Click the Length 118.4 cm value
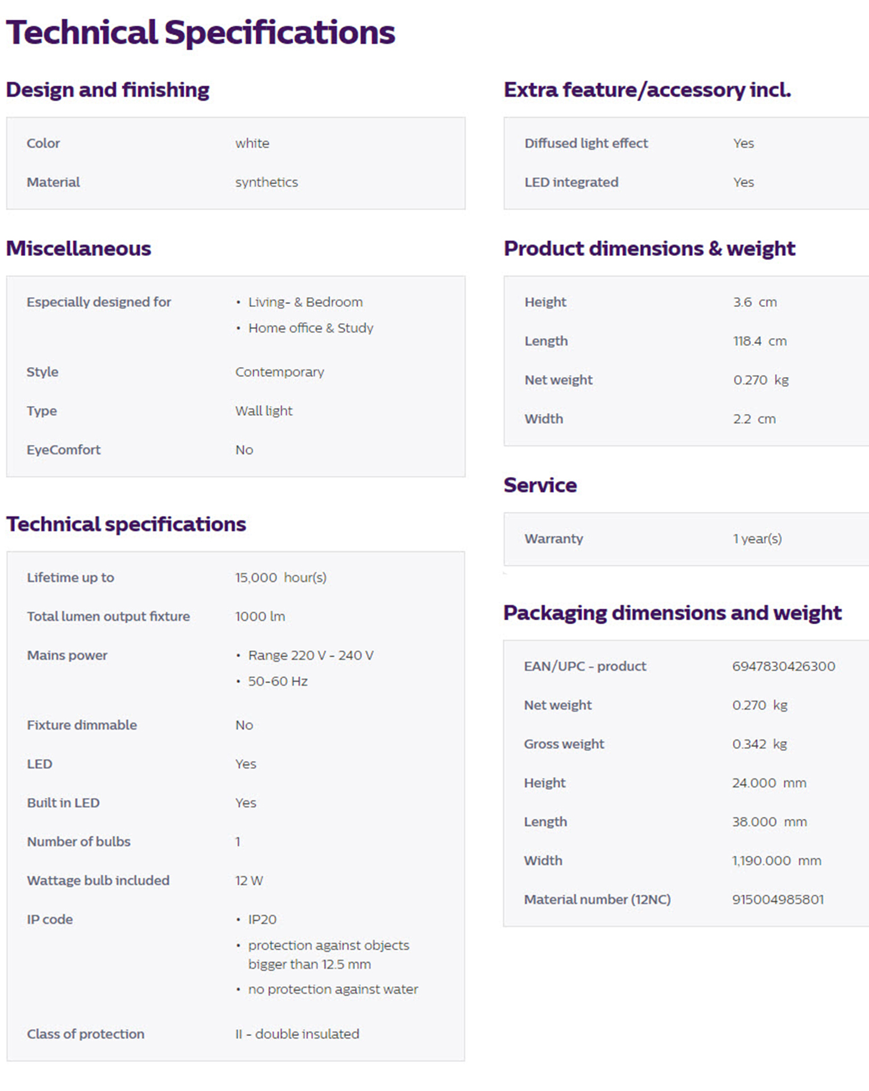This screenshot has width=869, height=1091. pos(760,341)
